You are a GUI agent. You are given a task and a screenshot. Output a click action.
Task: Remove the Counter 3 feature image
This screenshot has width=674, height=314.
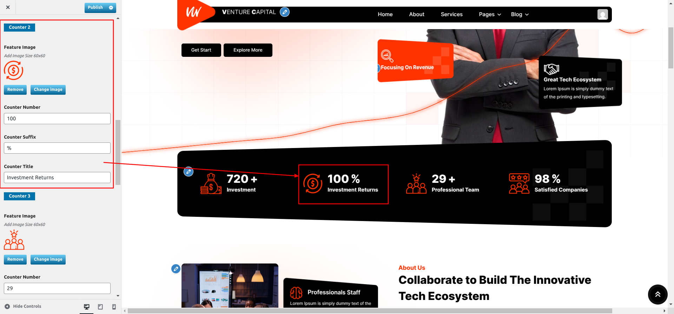[x=15, y=260]
